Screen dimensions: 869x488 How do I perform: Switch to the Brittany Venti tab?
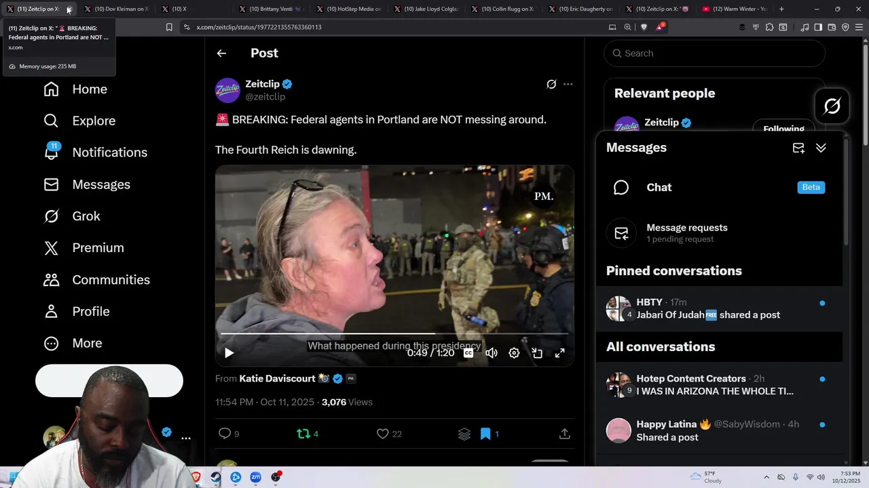click(272, 9)
